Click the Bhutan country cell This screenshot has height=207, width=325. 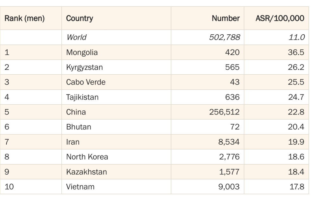coord(79,127)
